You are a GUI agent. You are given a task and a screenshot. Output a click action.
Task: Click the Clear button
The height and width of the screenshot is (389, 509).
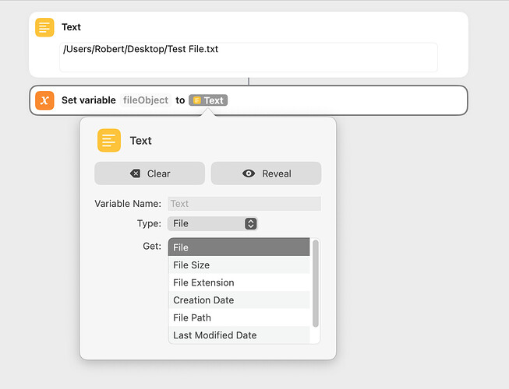coord(150,173)
